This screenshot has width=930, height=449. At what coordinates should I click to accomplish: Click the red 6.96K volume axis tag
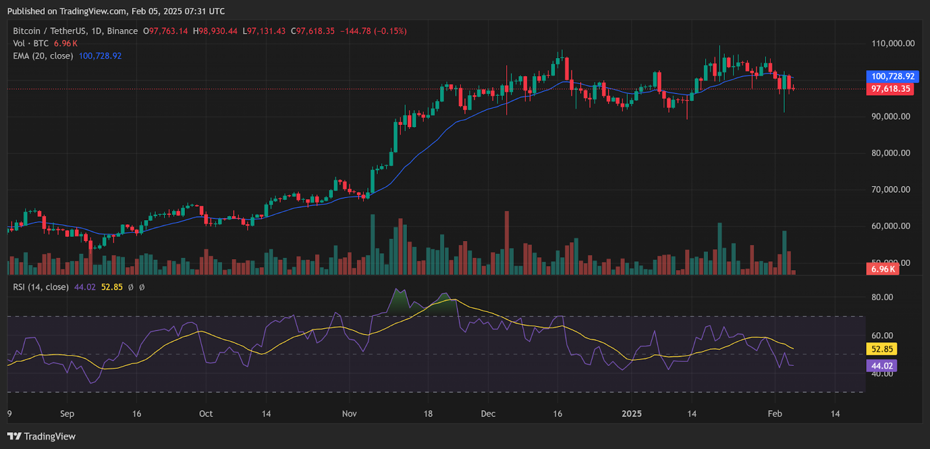click(x=883, y=269)
